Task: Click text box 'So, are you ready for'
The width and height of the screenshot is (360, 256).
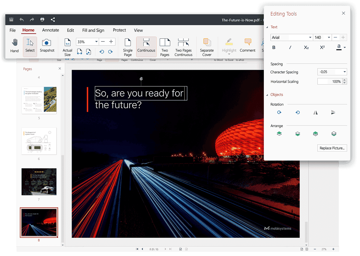Action: pos(141,93)
